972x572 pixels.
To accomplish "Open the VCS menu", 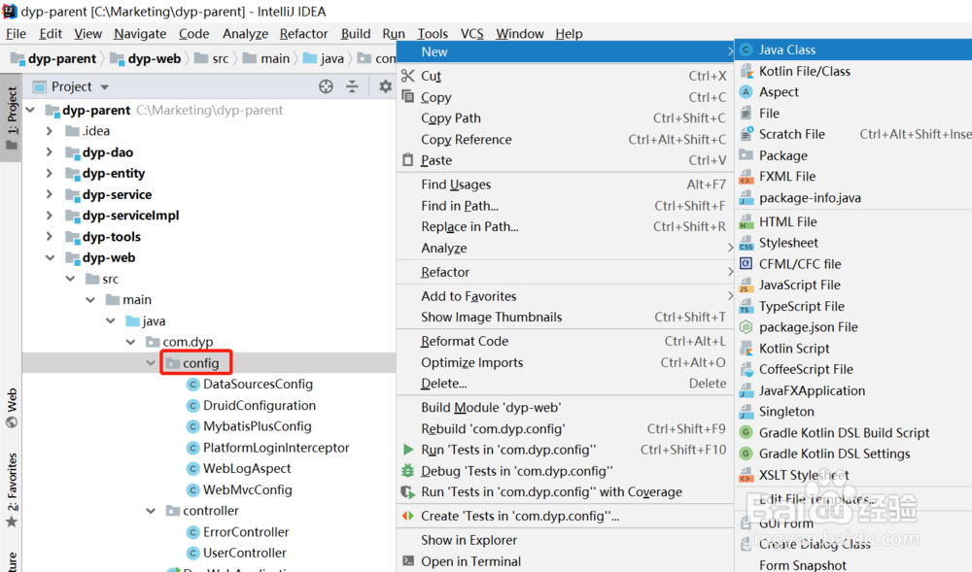I will coord(471,33).
